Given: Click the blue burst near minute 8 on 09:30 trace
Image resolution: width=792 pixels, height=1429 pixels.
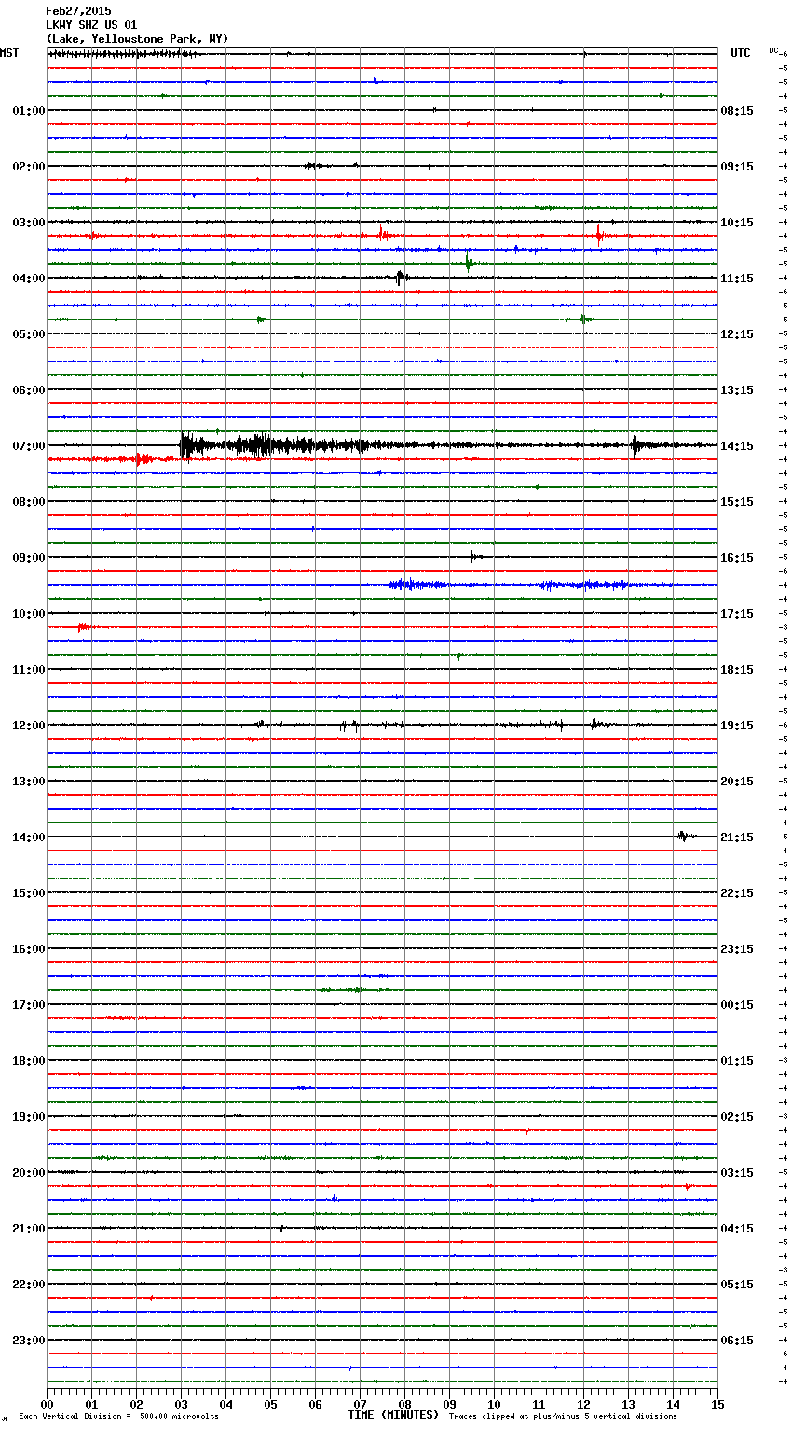Looking at the screenshot, I should click(415, 585).
